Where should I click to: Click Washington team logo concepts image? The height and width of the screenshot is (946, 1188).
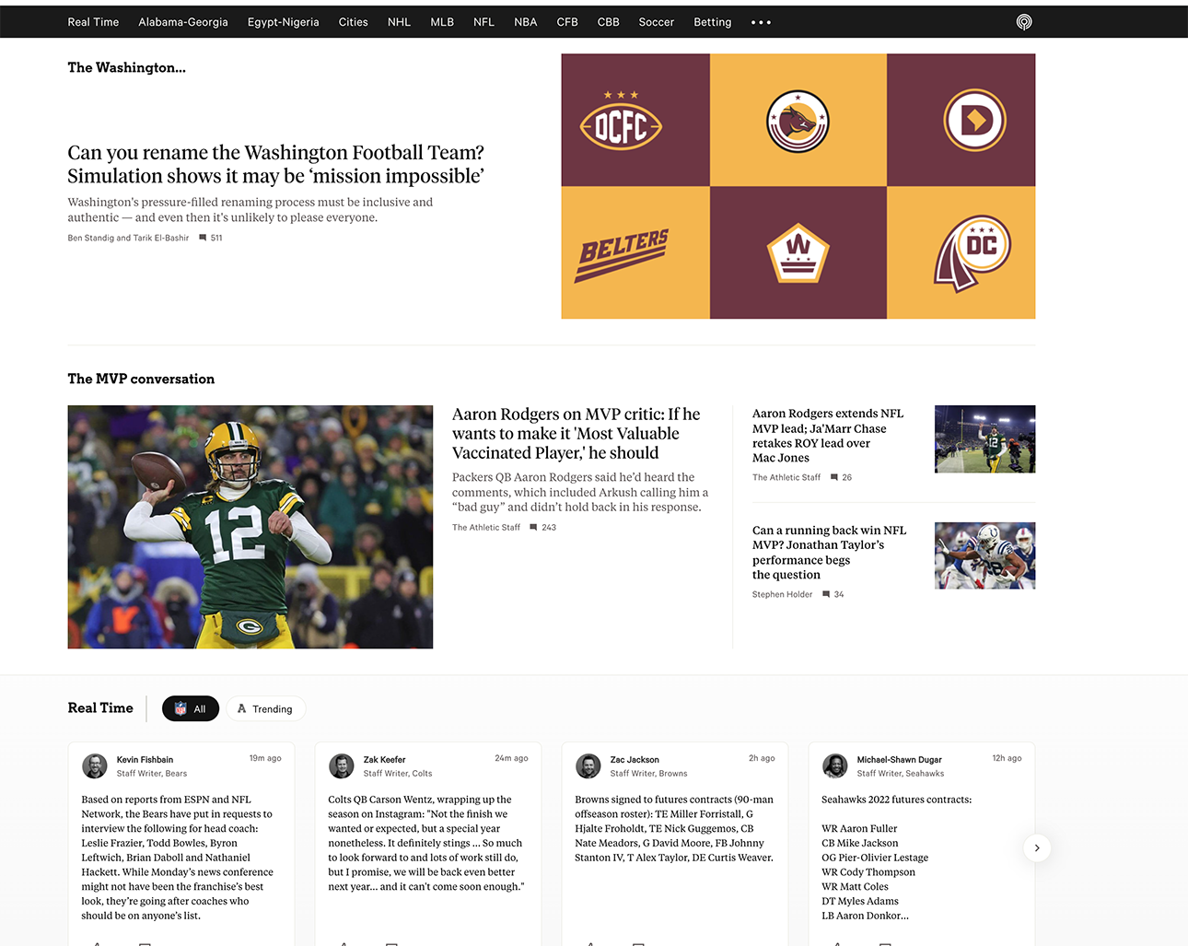[798, 186]
